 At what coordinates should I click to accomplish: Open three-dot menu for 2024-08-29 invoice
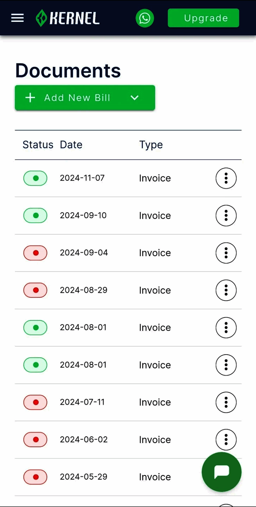(226, 290)
